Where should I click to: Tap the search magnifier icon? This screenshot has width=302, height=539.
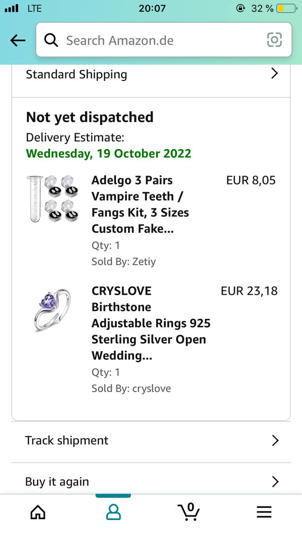tap(51, 40)
